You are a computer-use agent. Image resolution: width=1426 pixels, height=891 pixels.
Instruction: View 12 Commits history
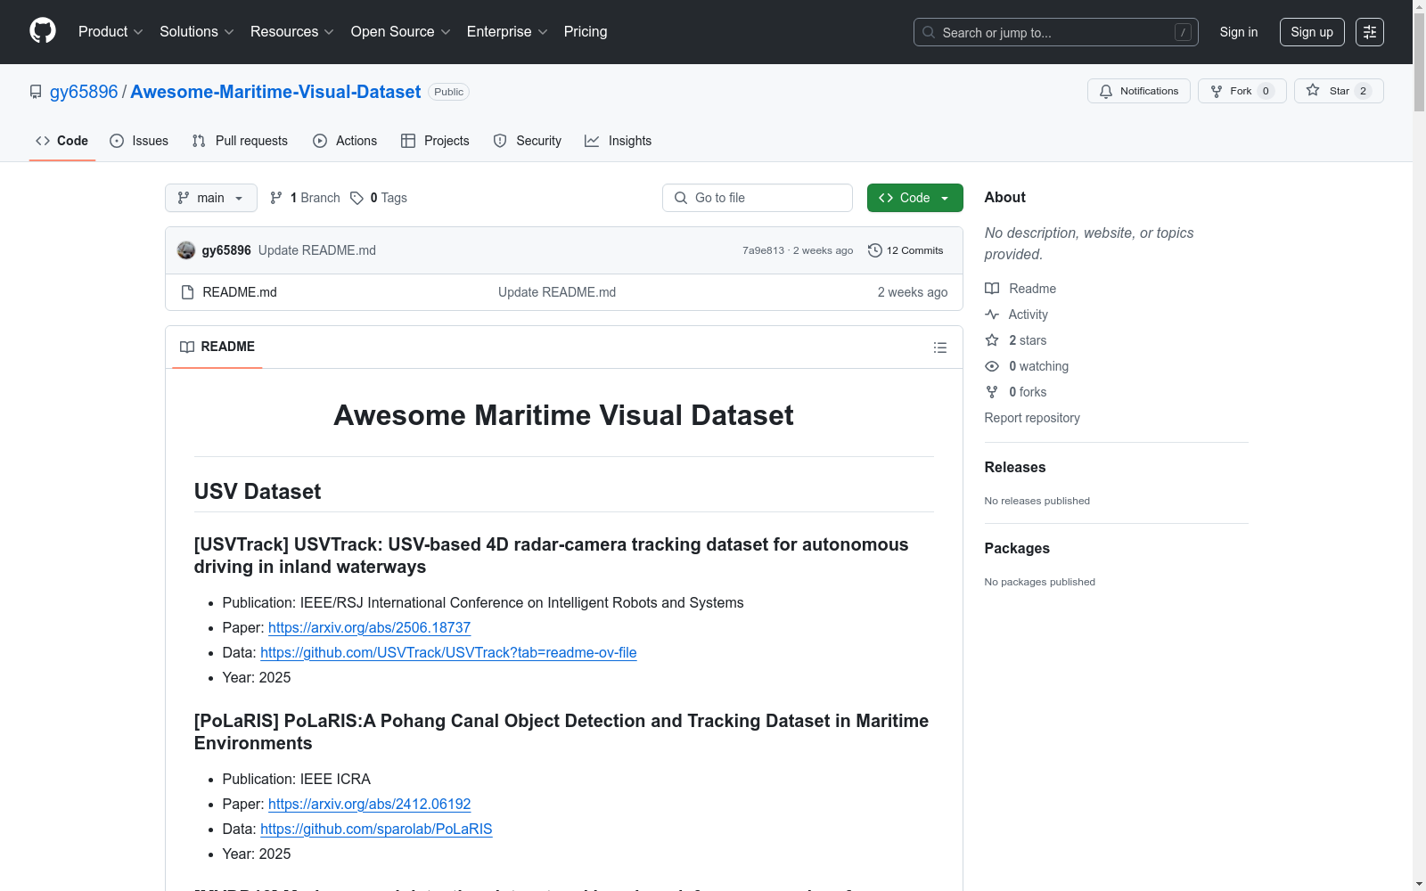click(x=906, y=250)
